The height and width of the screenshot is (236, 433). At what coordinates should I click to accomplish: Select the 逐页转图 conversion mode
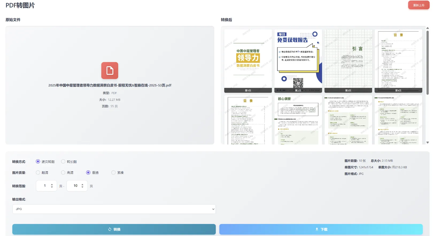(38, 161)
